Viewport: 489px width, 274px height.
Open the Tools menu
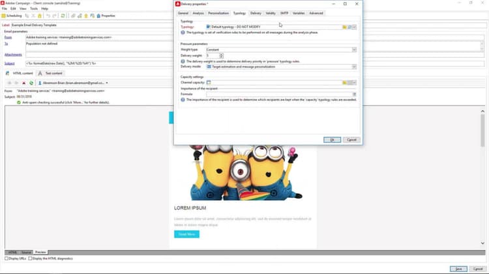point(34,8)
